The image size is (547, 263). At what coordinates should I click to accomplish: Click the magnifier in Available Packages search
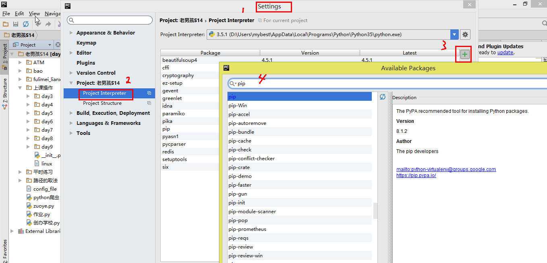[x=233, y=84]
